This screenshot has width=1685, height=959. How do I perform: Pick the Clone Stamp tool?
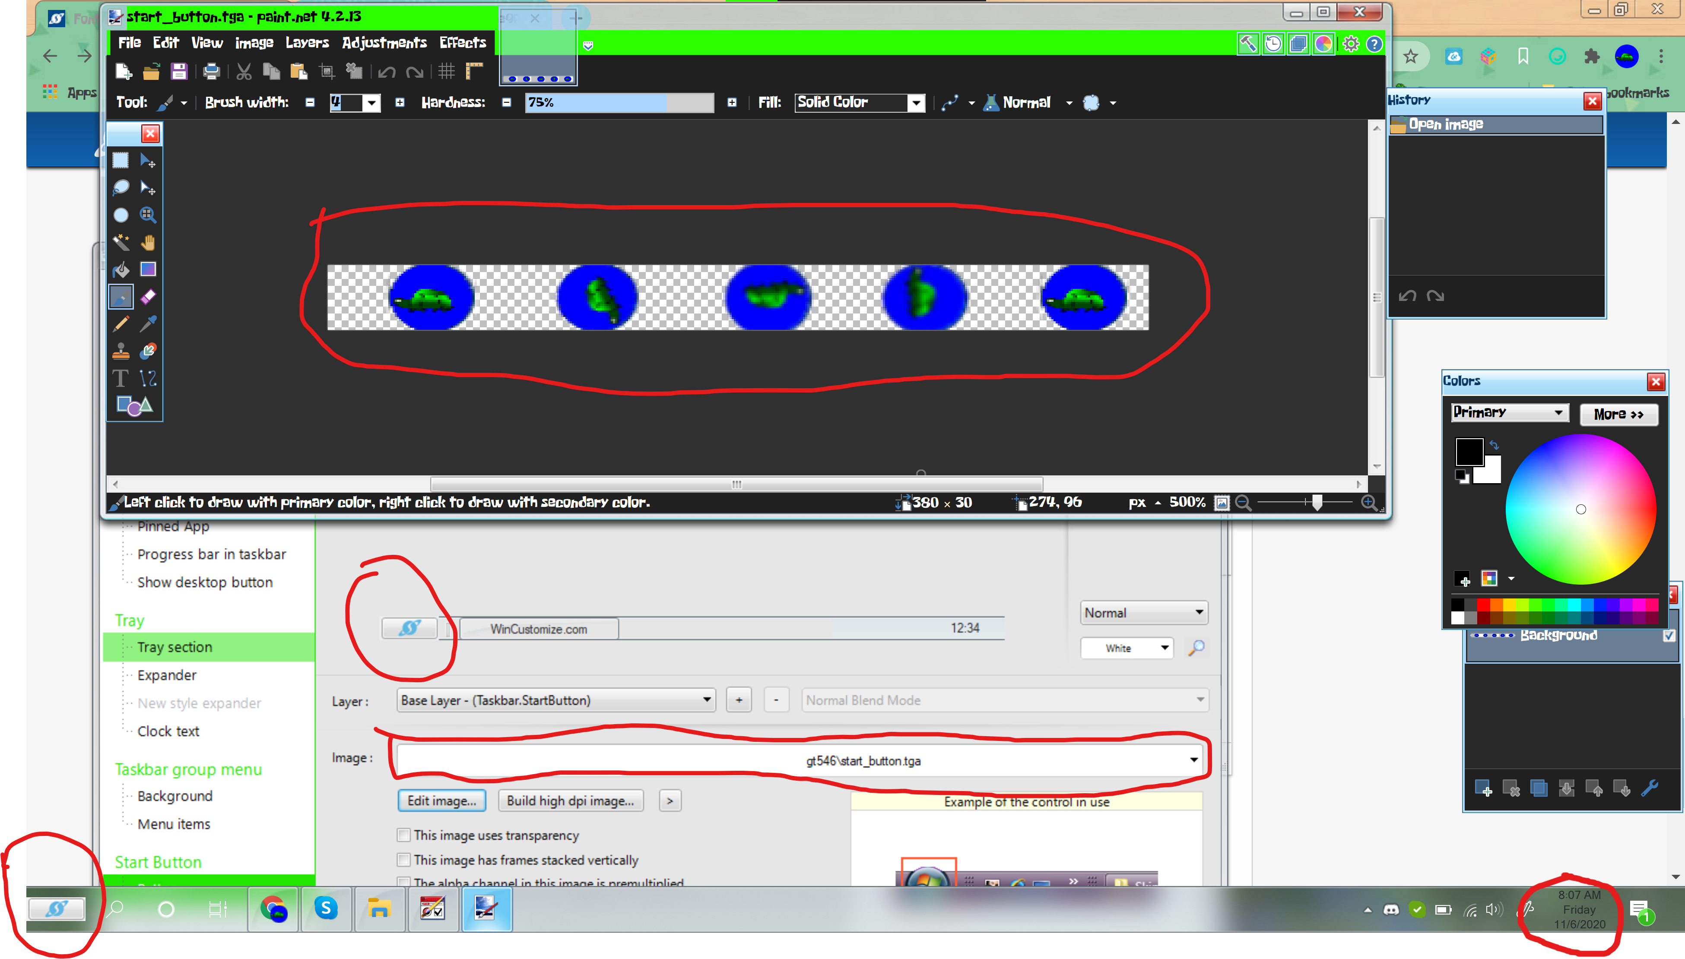(121, 351)
